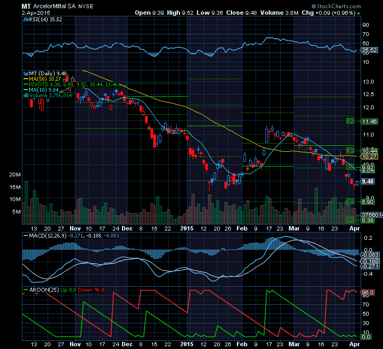Click the -0.4 label on MACD axis

point(367,274)
